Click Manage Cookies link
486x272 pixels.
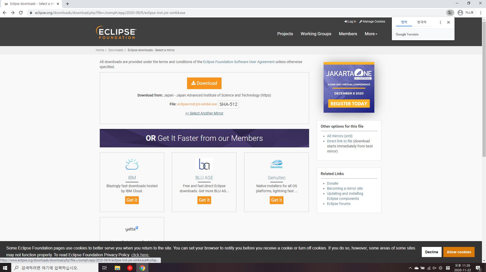[372, 22]
